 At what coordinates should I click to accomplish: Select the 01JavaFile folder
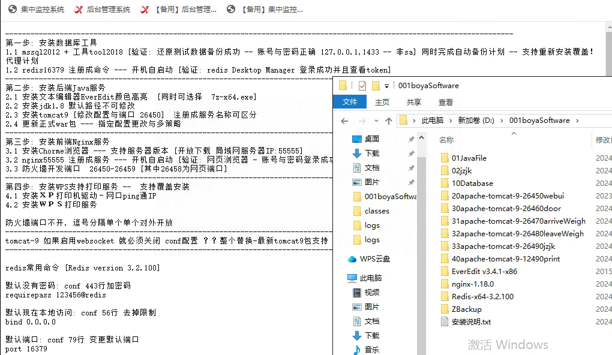click(463, 158)
